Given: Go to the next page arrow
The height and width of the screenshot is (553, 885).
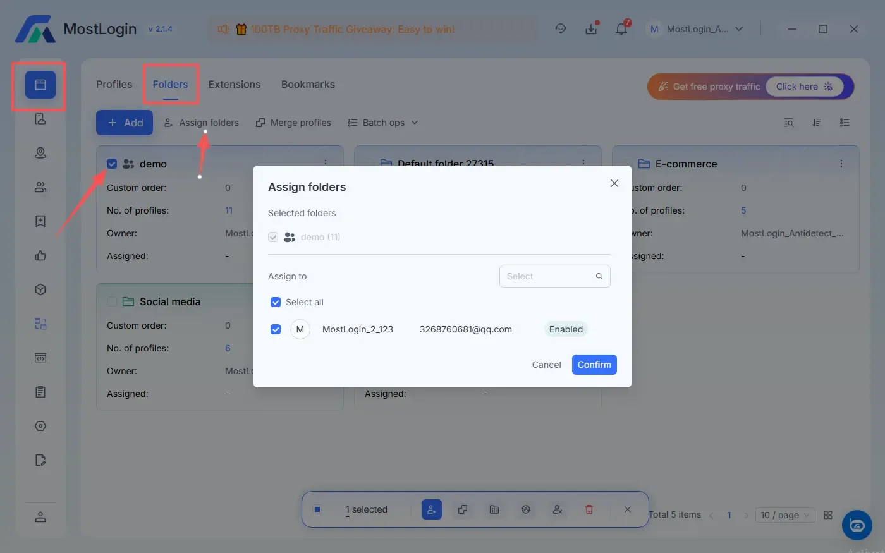Looking at the screenshot, I should (747, 516).
